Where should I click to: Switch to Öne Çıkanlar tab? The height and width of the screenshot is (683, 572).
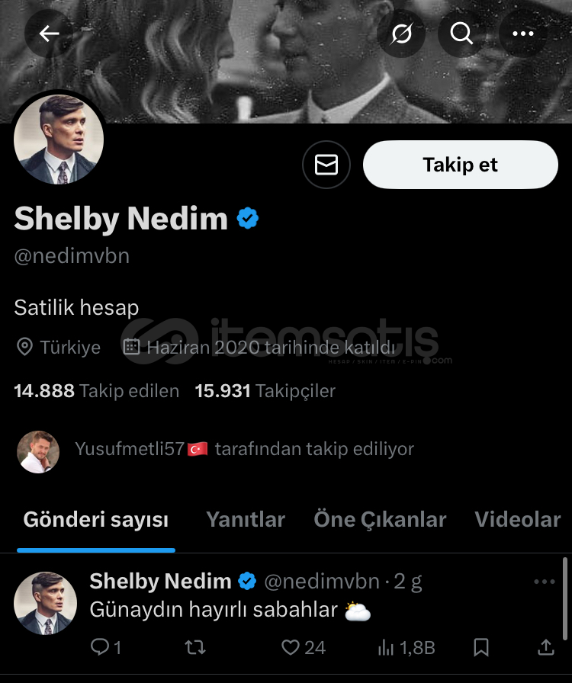[x=380, y=520]
